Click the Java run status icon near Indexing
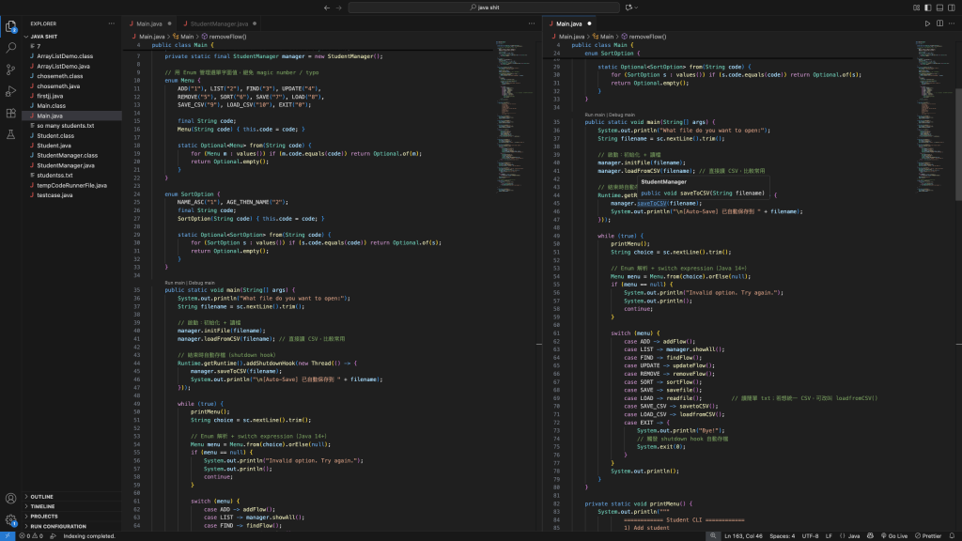 53,536
